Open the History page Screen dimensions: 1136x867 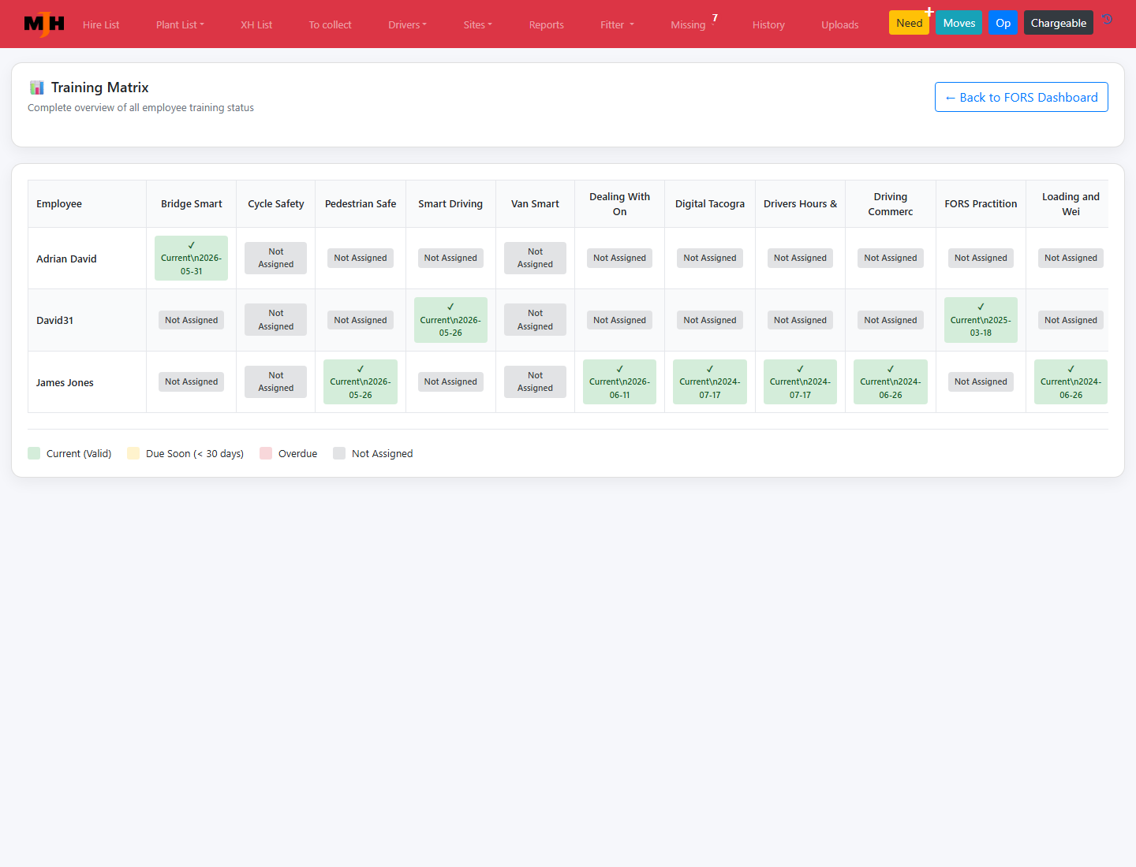[x=768, y=24]
